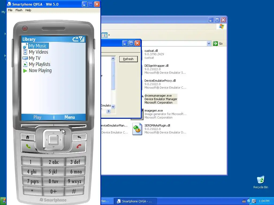
Task: Expand hidden system tray icons arrow
Action: tap(249, 201)
